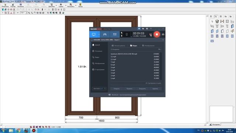
Task: Select the 6.mp4 file in list
Action: pos(135,65)
